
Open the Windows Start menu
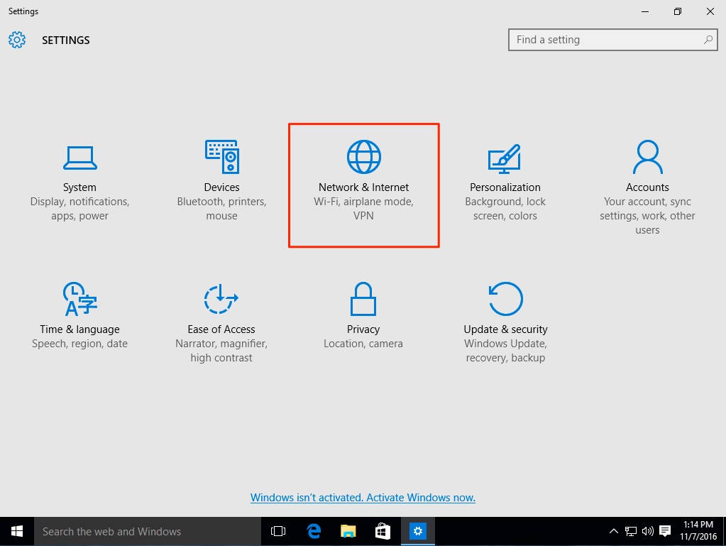(16, 531)
